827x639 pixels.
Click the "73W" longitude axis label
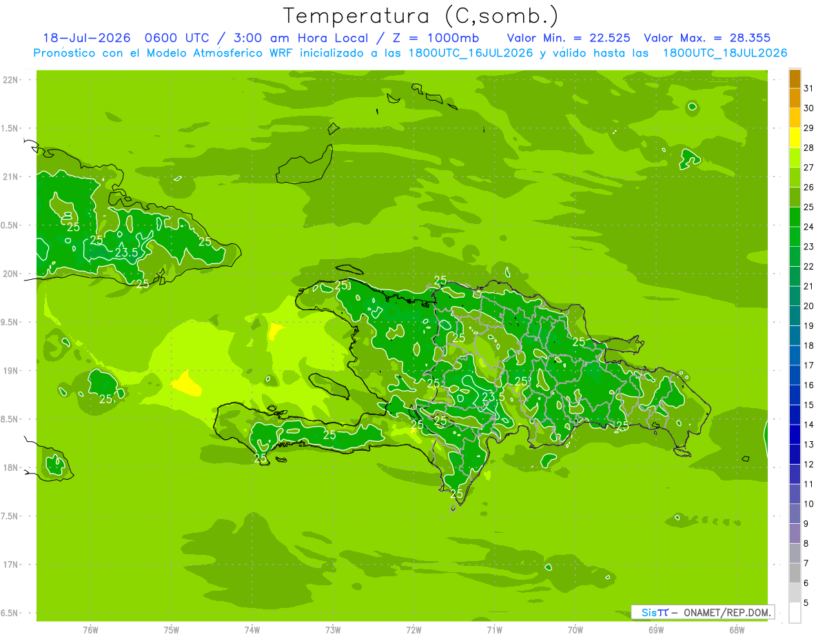[333, 629]
